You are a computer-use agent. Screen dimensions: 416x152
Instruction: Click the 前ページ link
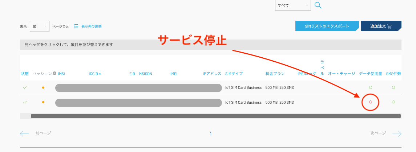tap(43, 133)
